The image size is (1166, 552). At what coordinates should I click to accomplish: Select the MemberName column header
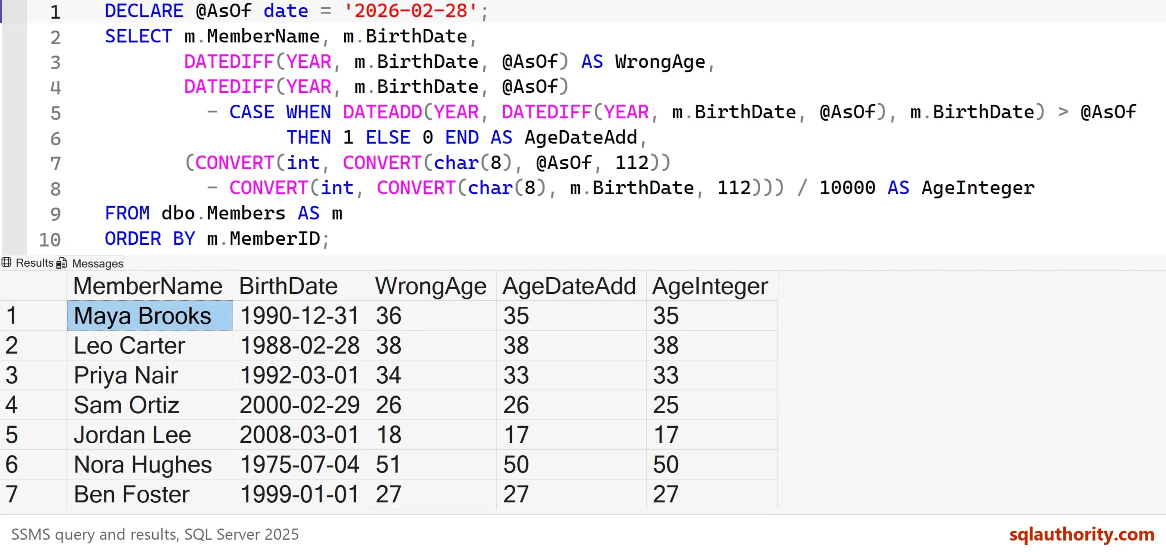click(150, 286)
